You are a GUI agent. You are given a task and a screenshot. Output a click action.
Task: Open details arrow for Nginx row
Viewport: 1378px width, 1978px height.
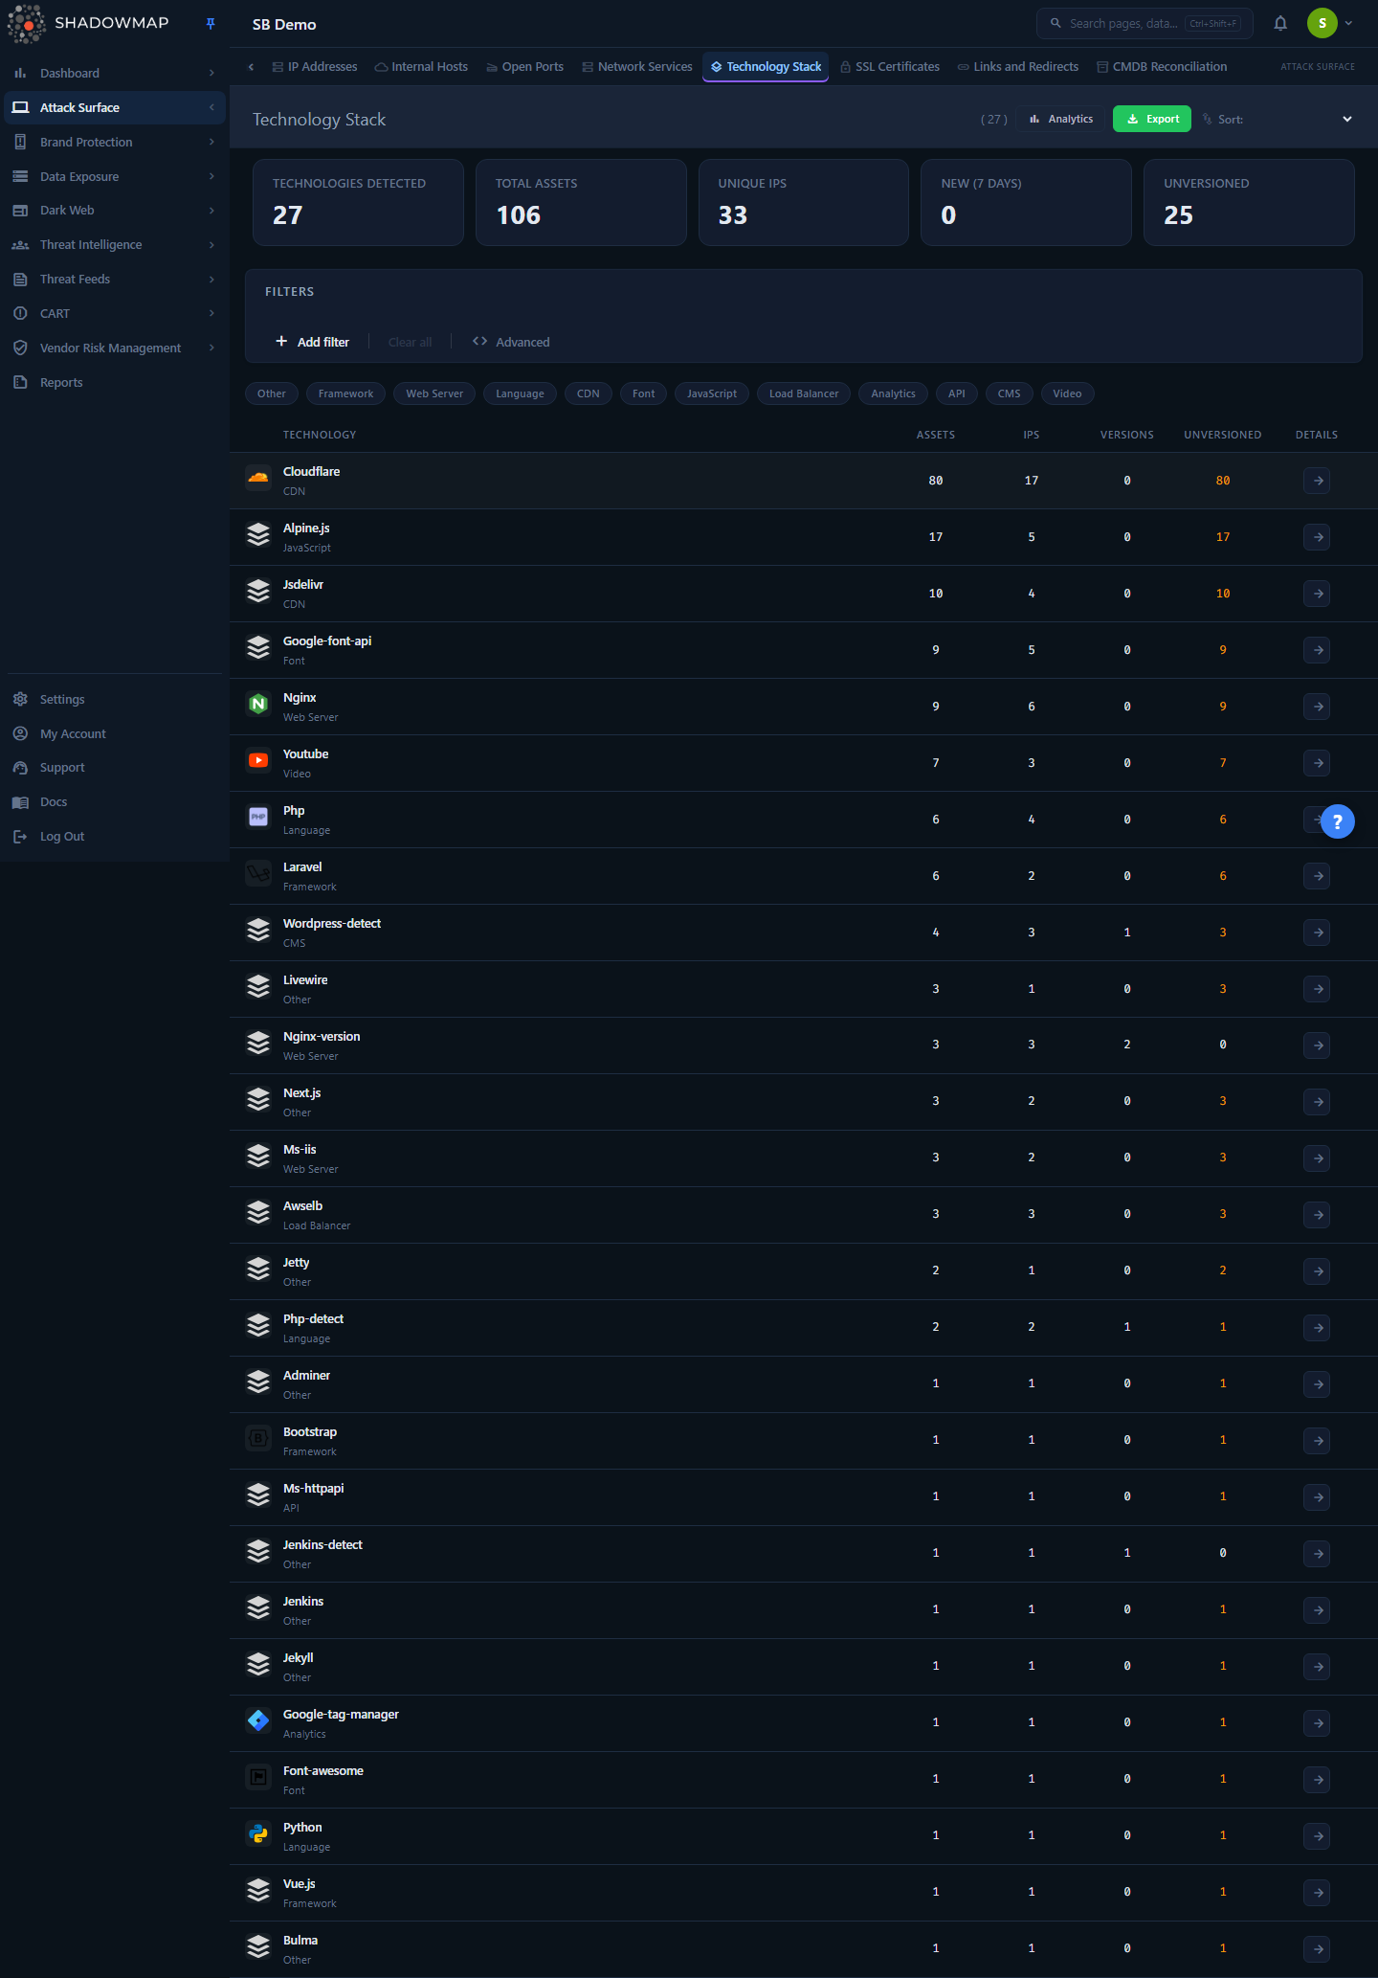point(1317,707)
